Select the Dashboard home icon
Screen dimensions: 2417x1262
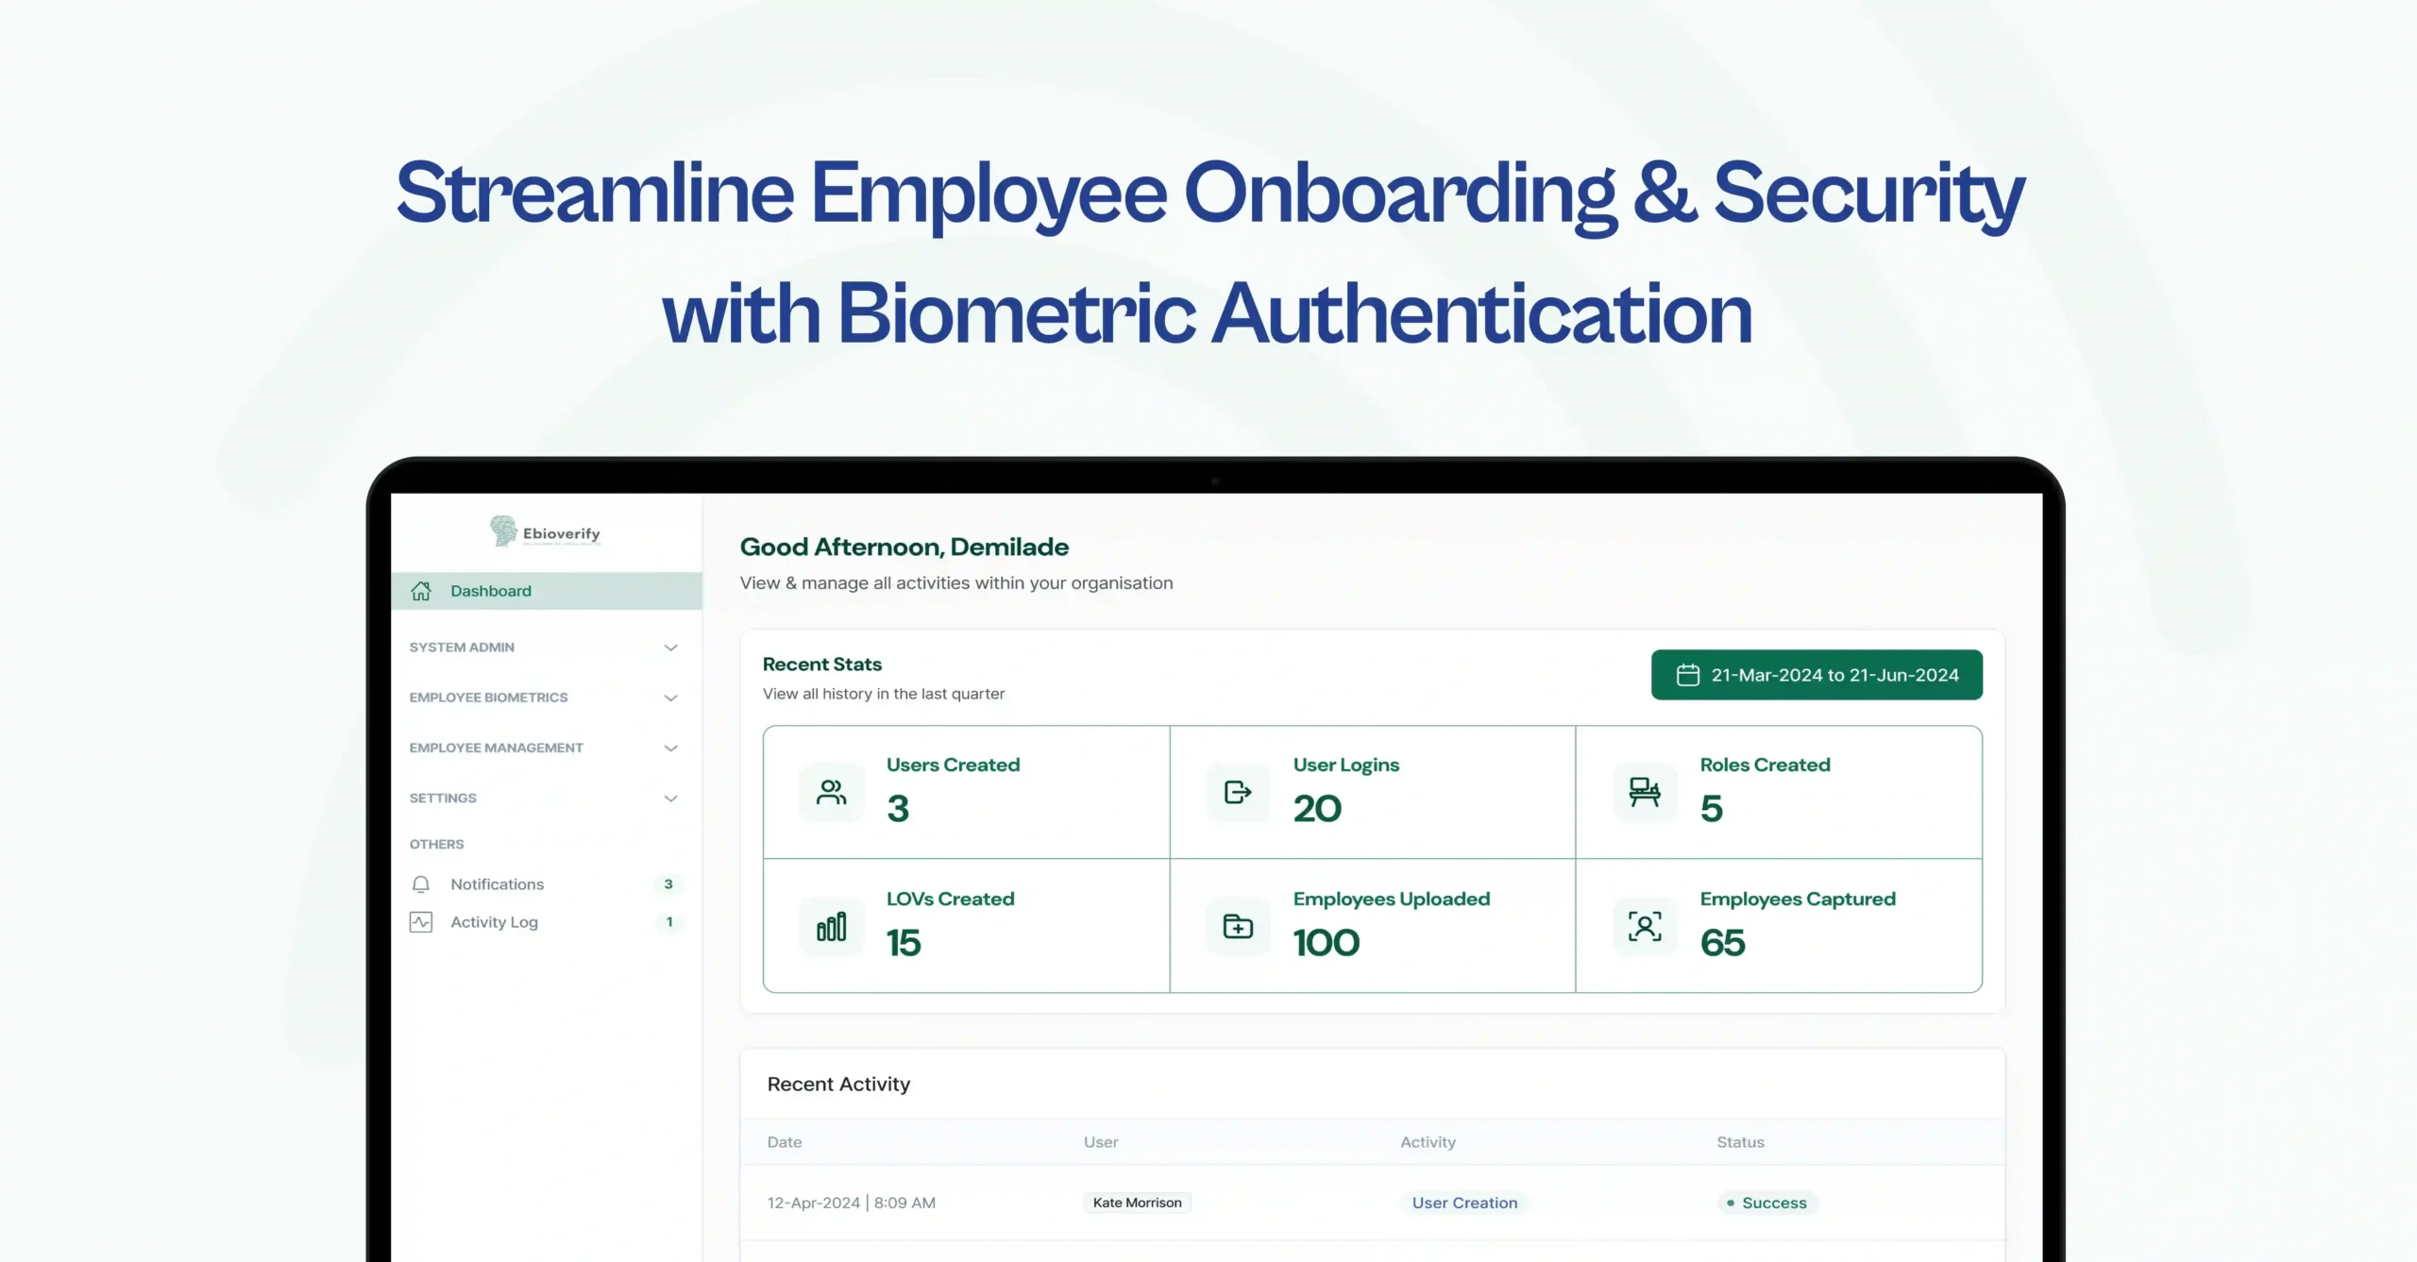pyautogui.click(x=422, y=590)
